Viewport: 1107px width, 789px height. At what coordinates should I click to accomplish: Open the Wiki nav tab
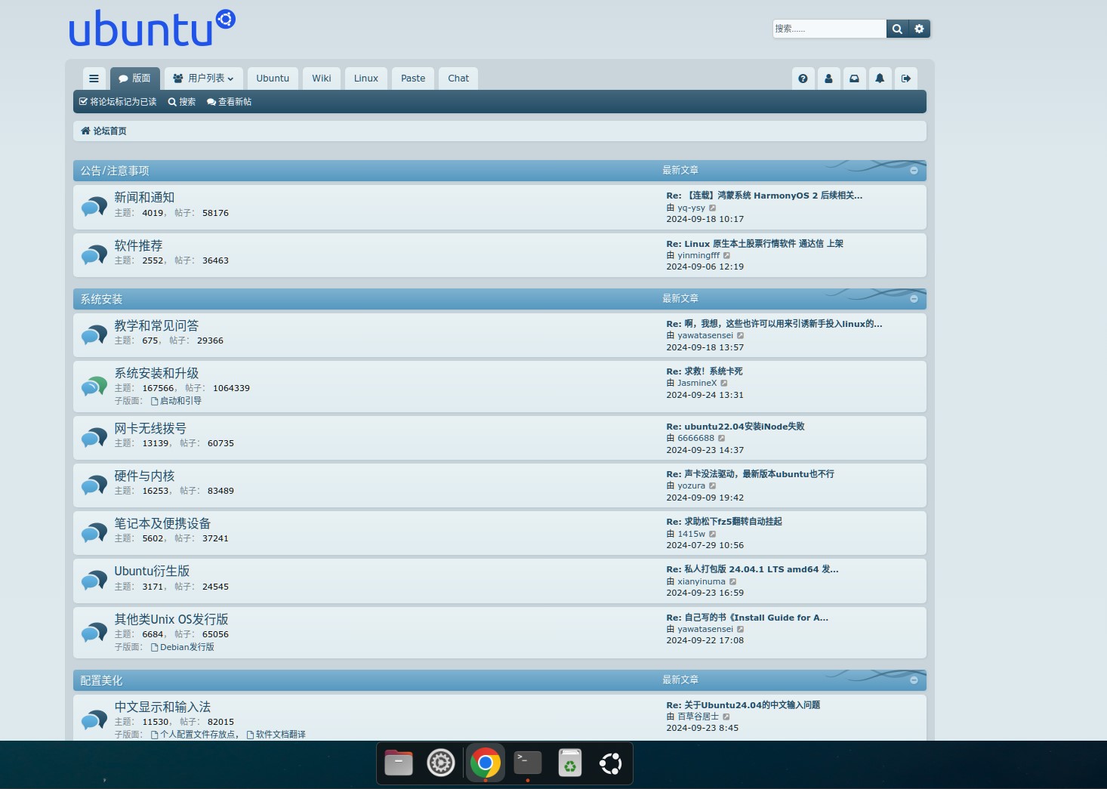click(x=322, y=79)
